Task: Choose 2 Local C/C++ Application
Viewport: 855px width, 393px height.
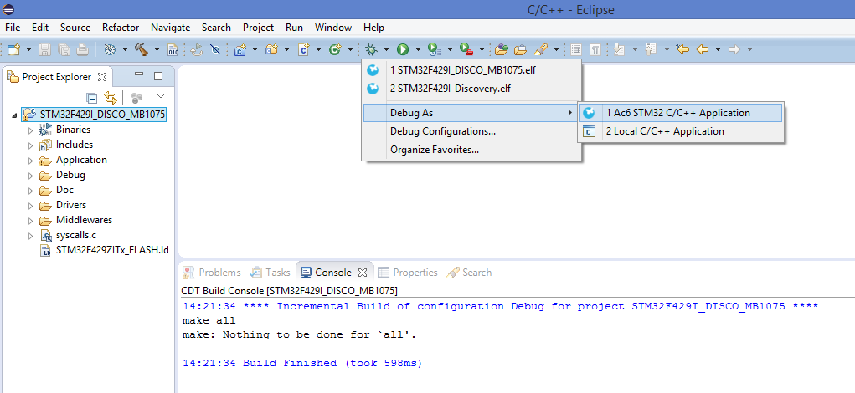Action: pyautogui.click(x=681, y=131)
